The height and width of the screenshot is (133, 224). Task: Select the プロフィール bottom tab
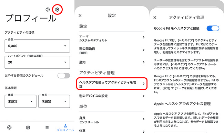pyautogui.click(x=65, y=128)
